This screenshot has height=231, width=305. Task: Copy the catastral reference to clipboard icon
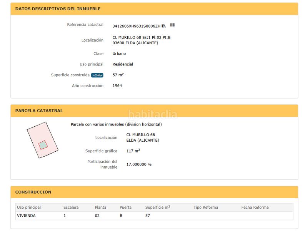[163, 26]
